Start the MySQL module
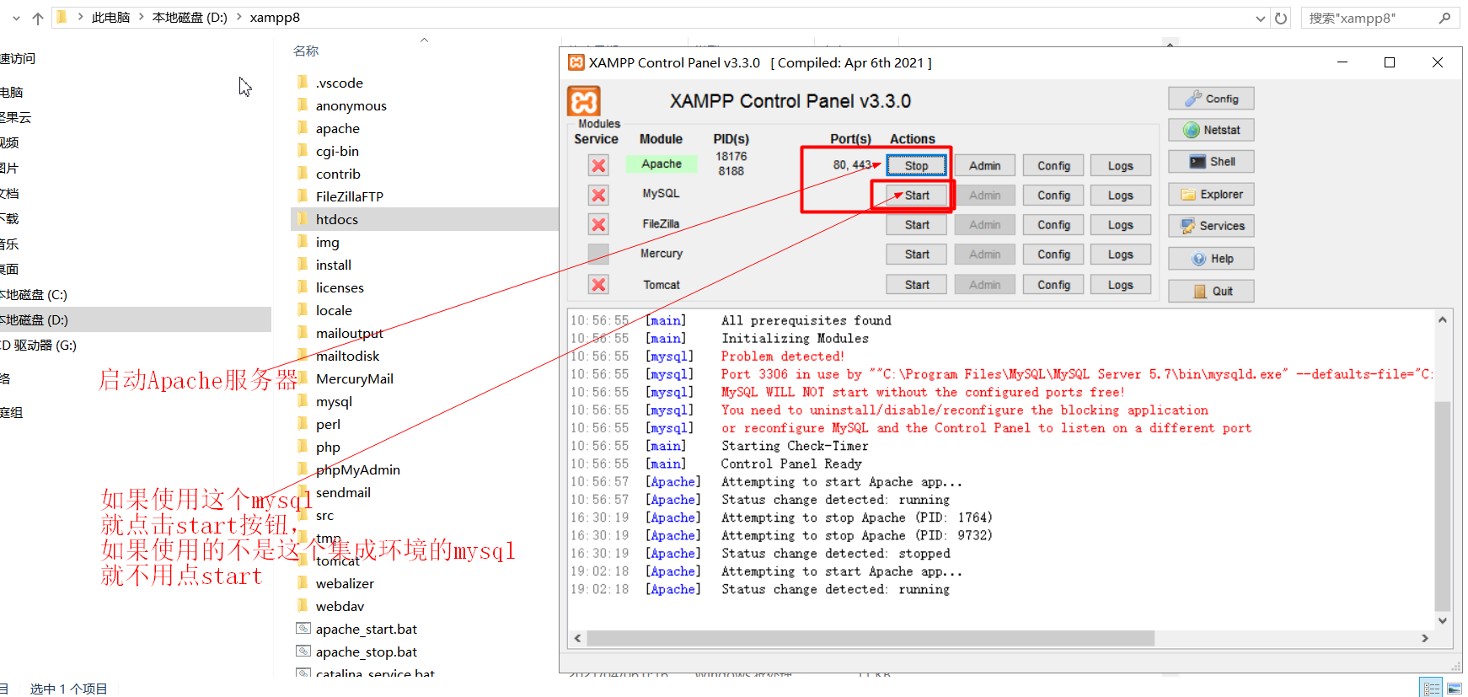Image resolution: width=1468 pixels, height=697 pixels. click(x=916, y=196)
